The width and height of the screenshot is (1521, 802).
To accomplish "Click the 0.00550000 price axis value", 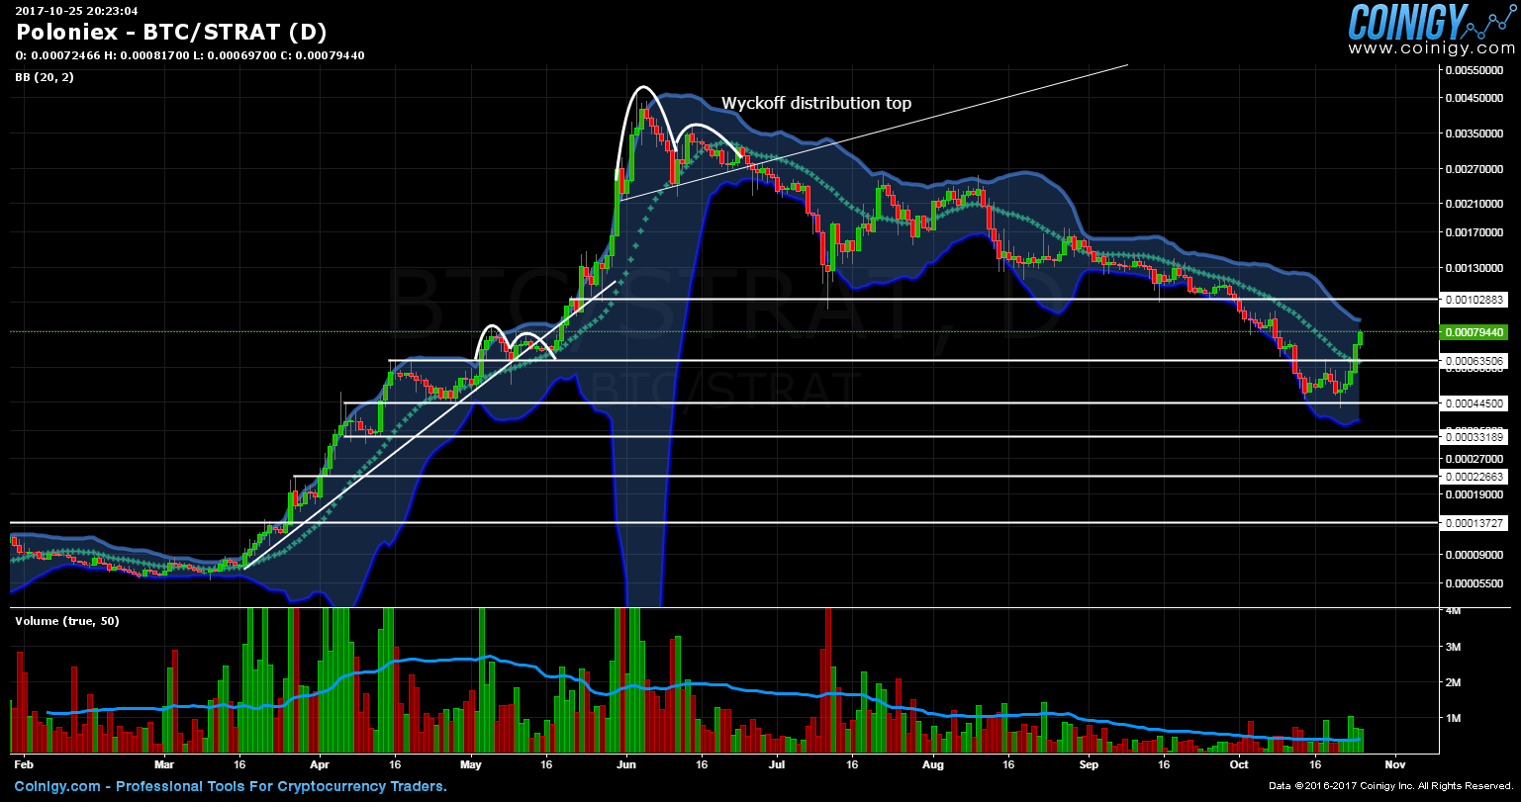I will pyautogui.click(x=1474, y=71).
